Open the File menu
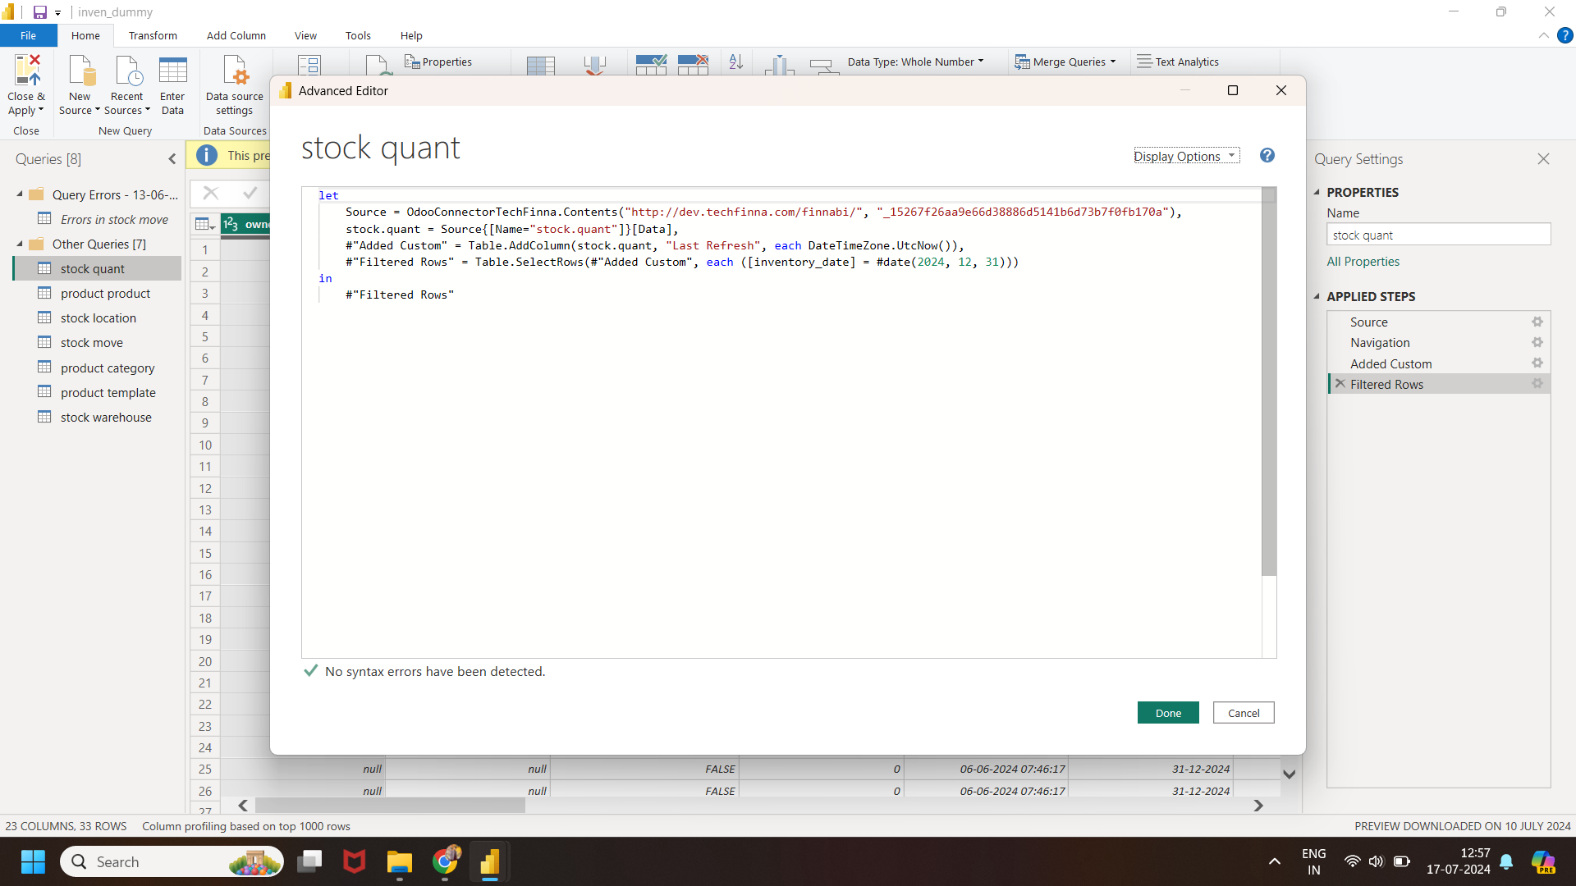 [x=29, y=35]
